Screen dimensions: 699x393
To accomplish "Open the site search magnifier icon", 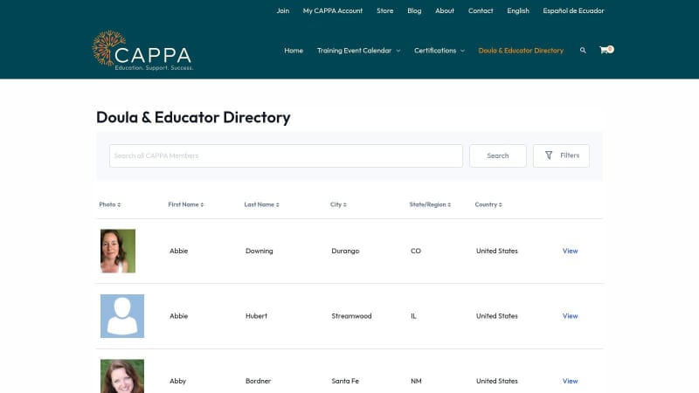I will pos(583,51).
